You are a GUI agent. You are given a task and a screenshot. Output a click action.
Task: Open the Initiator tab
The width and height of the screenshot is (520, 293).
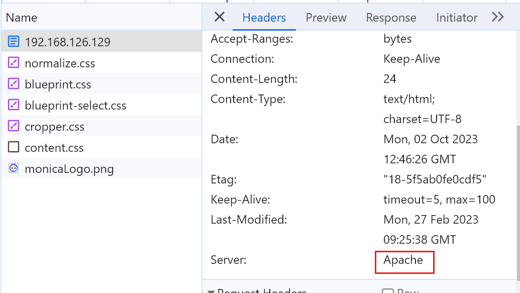coord(456,18)
